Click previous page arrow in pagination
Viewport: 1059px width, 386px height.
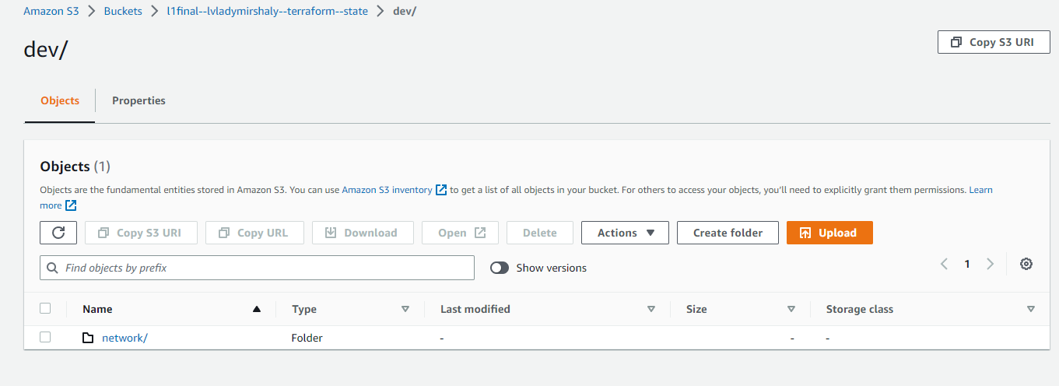944,264
